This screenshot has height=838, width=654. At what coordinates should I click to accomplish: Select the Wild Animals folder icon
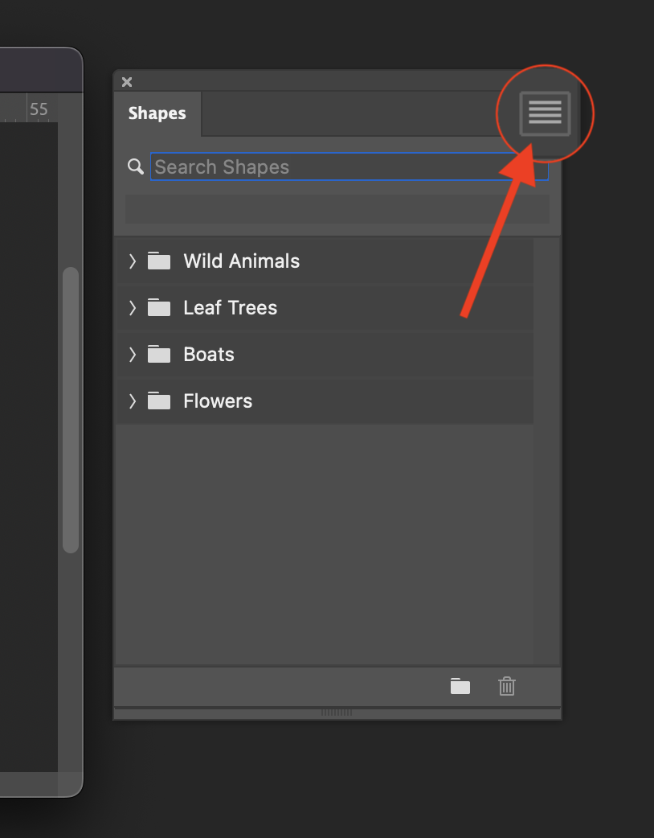coord(159,261)
